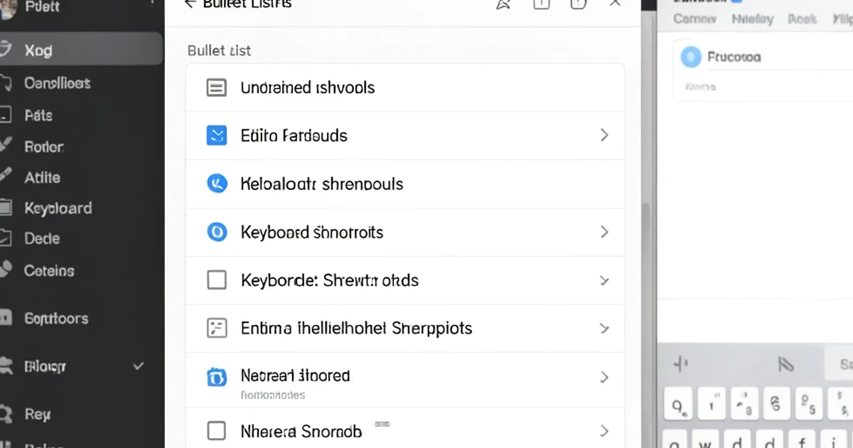
Task: Check the box beside Nhera Snorab
Action: coord(217,430)
